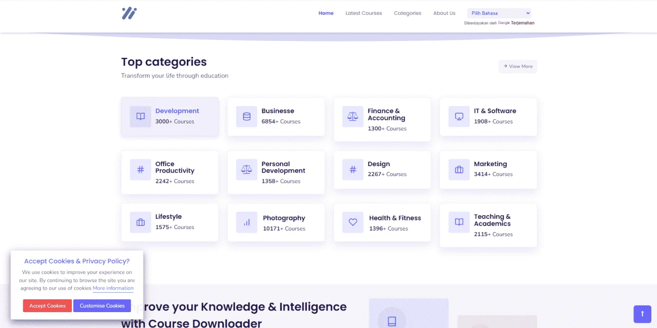This screenshot has width=657, height=328.
Task: Click the '1396+ Courses' count text
Action: (389, 229)
